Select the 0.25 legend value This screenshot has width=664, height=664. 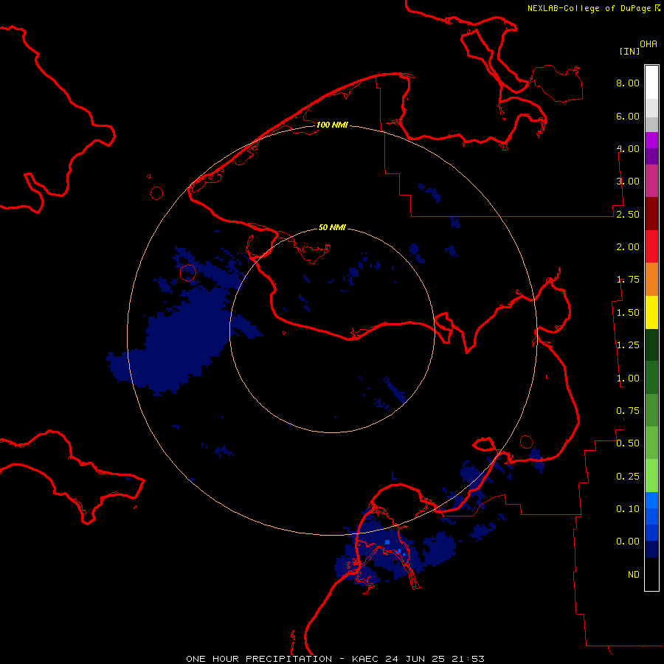[628, 477]
